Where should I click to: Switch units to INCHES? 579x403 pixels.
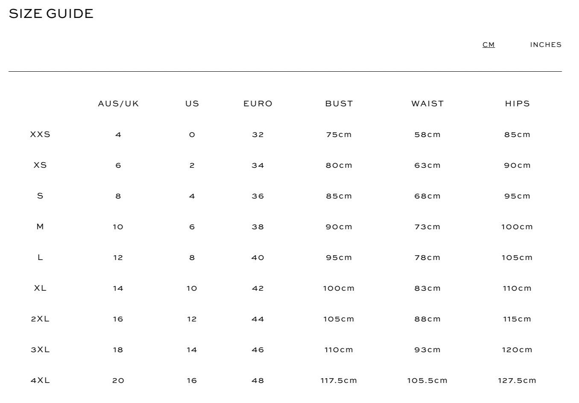(546, 45)
